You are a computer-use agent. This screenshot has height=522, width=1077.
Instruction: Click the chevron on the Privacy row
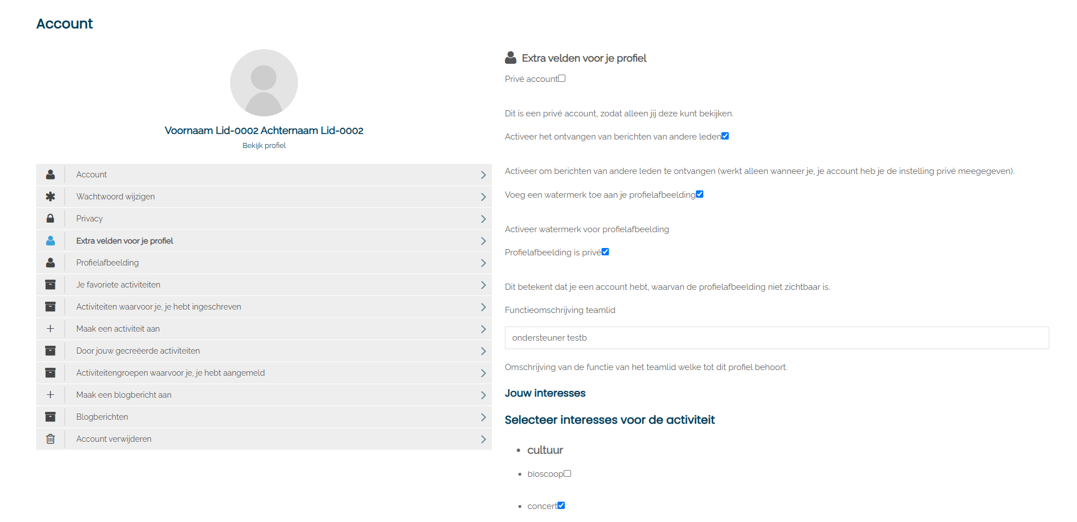click(483, 219)
